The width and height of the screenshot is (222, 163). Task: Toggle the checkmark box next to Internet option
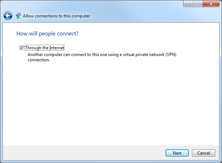click(x=22, y=48)
